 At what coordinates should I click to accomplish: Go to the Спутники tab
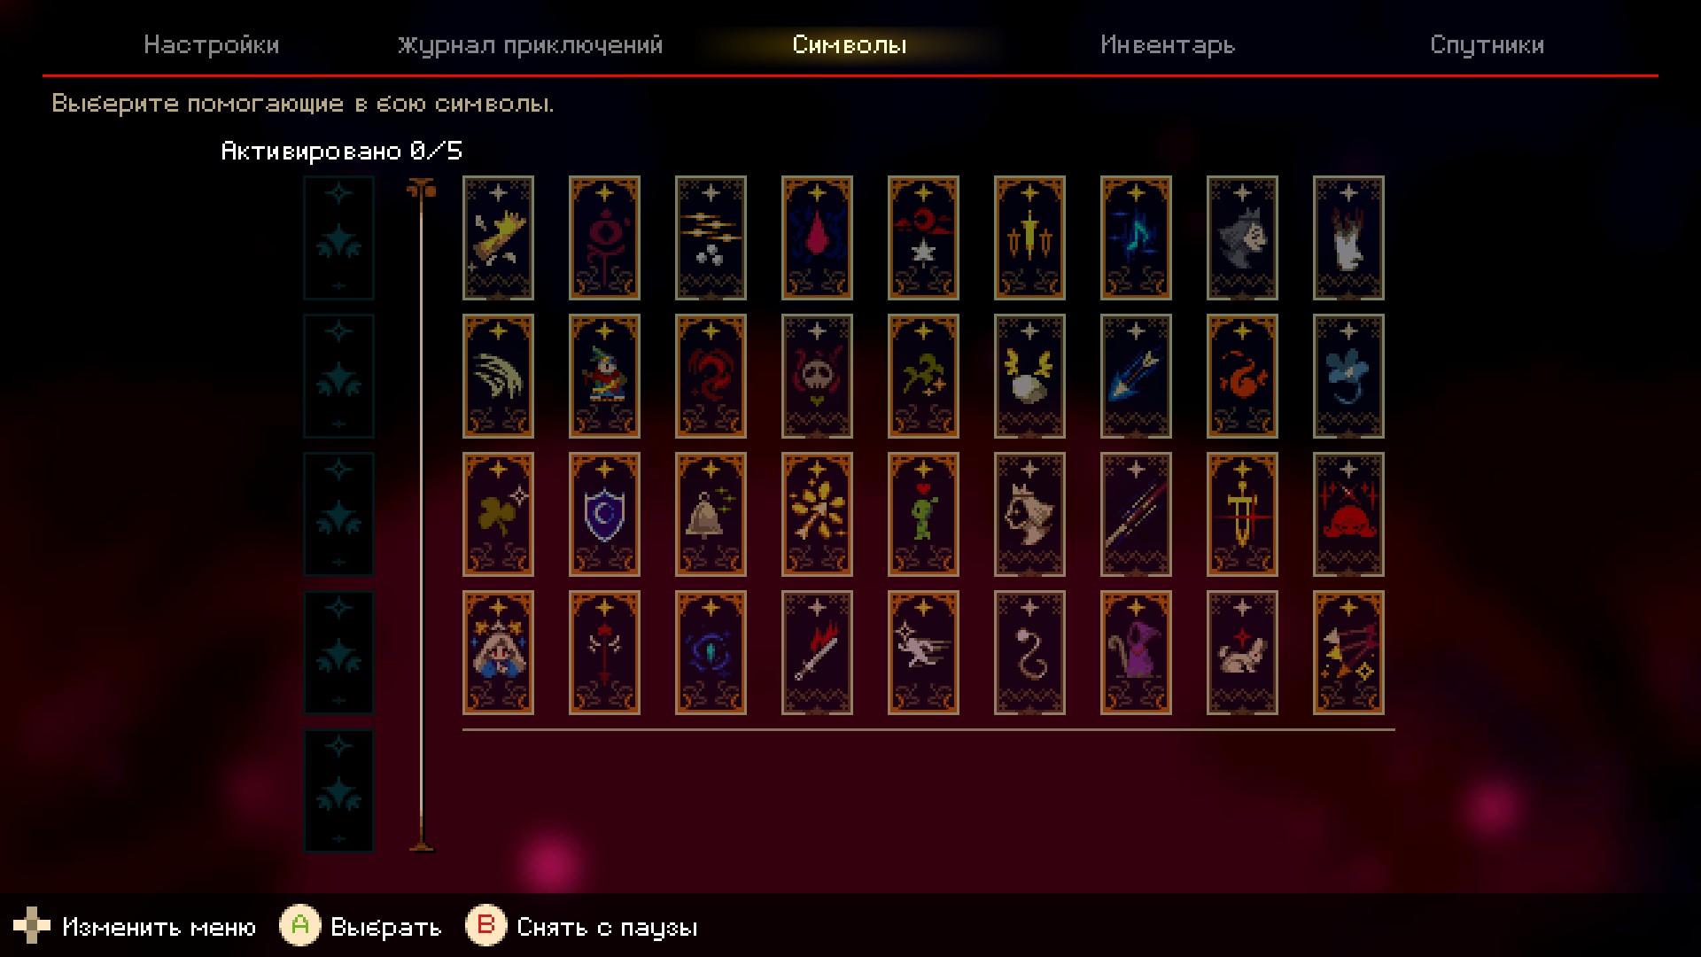click(x=1487, y=45)
